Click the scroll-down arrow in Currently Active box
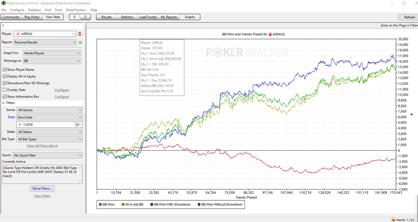The image size is (418, 222). [x=80, y=181]
